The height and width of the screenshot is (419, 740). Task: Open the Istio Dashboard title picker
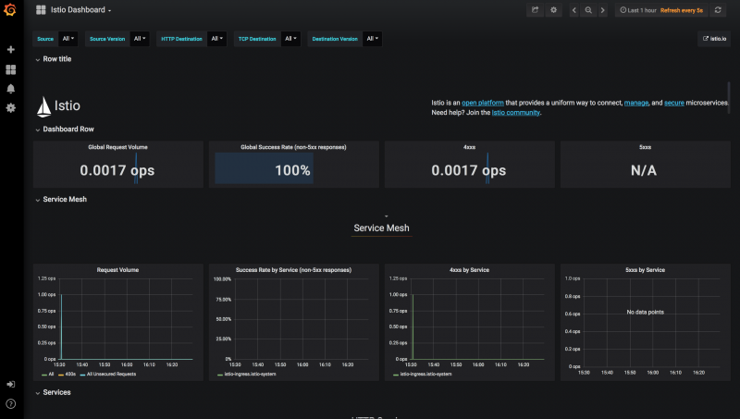(80, 10)
